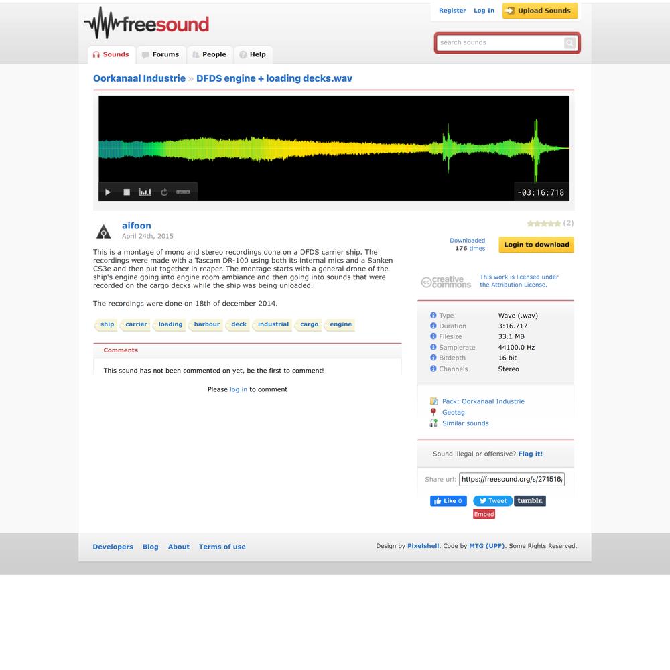Open the Help tab
The width and height of the screenshot is (670, 670).
(253, 55)
